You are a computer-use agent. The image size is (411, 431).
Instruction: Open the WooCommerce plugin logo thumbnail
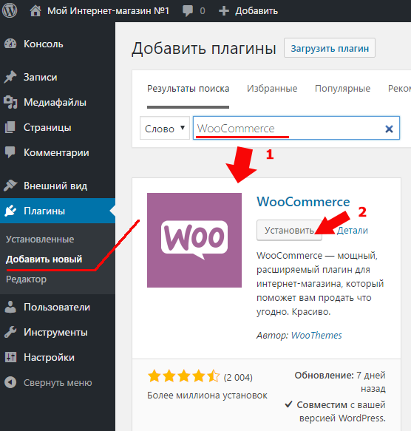point(194,240)
